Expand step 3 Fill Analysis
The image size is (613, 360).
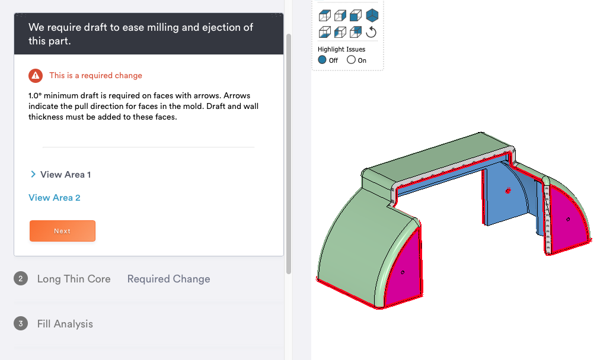click(65, 324)
